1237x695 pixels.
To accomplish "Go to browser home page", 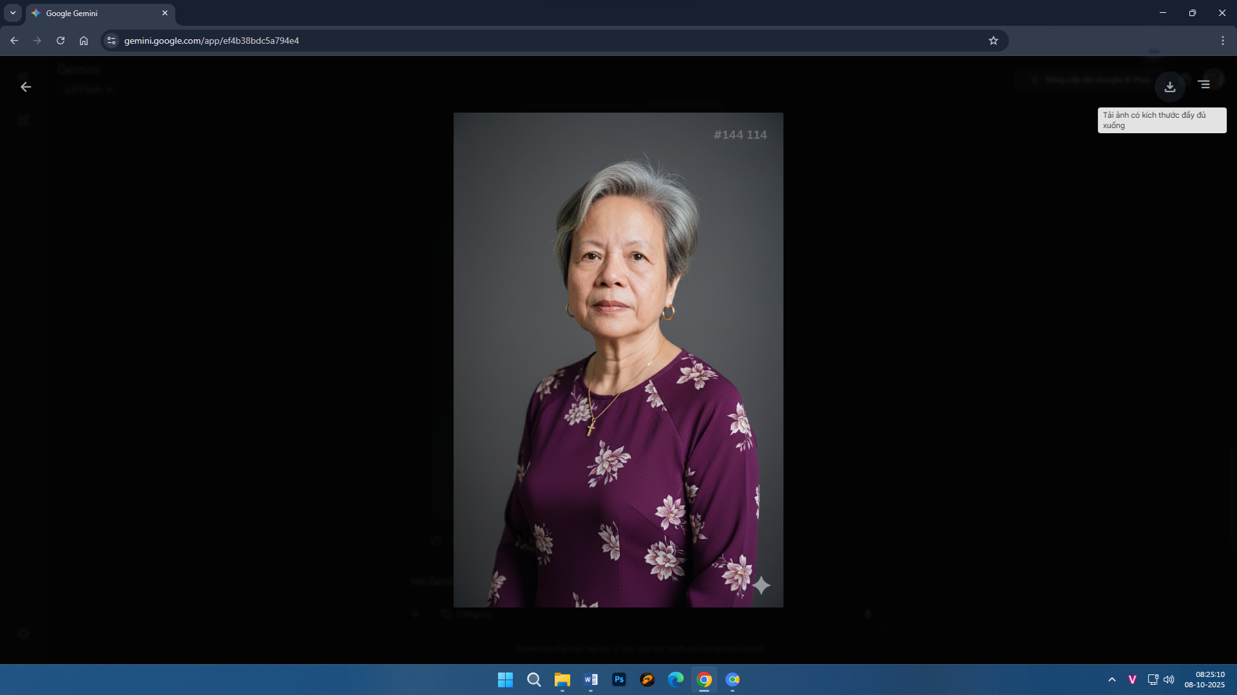I will (x=84, y=41).
